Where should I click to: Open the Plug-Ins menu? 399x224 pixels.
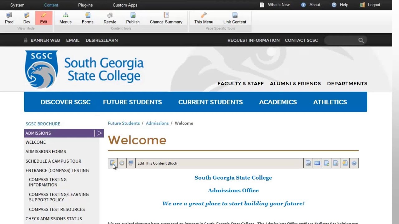click(x=85, y=5)
